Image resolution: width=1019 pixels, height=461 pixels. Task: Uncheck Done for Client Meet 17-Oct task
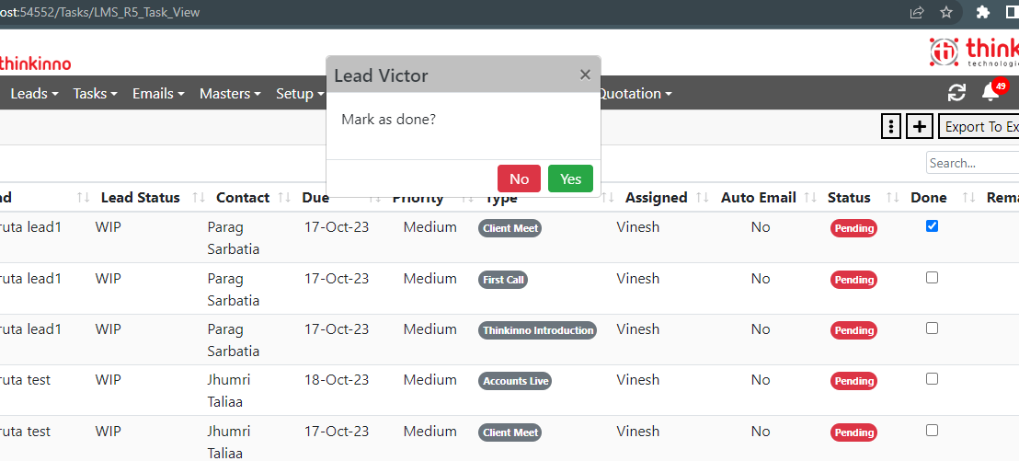pyautogui.click(x=932, y=226)
